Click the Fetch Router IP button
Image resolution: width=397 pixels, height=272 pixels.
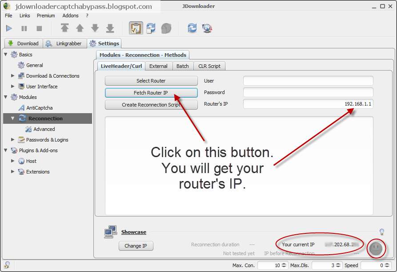pos(151,93)
